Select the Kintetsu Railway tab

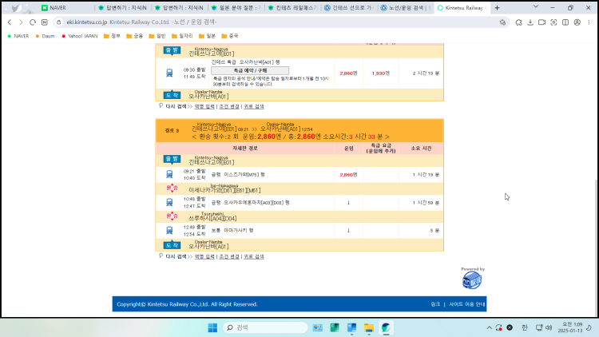coord(462,8)
